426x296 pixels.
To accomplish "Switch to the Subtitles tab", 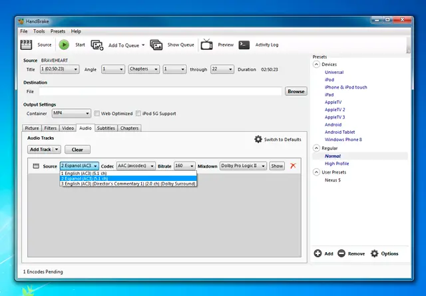I will coord(106,128).
